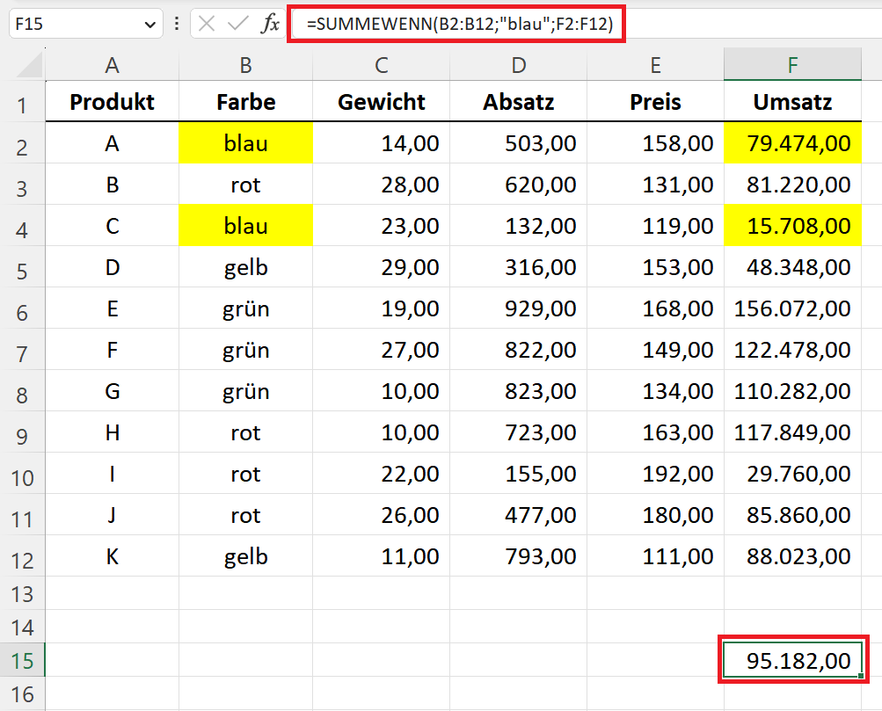The width and height of the screenshot is (882, 711).
Task: Select Preis value 192,00
Action: [x=655, y=474]
